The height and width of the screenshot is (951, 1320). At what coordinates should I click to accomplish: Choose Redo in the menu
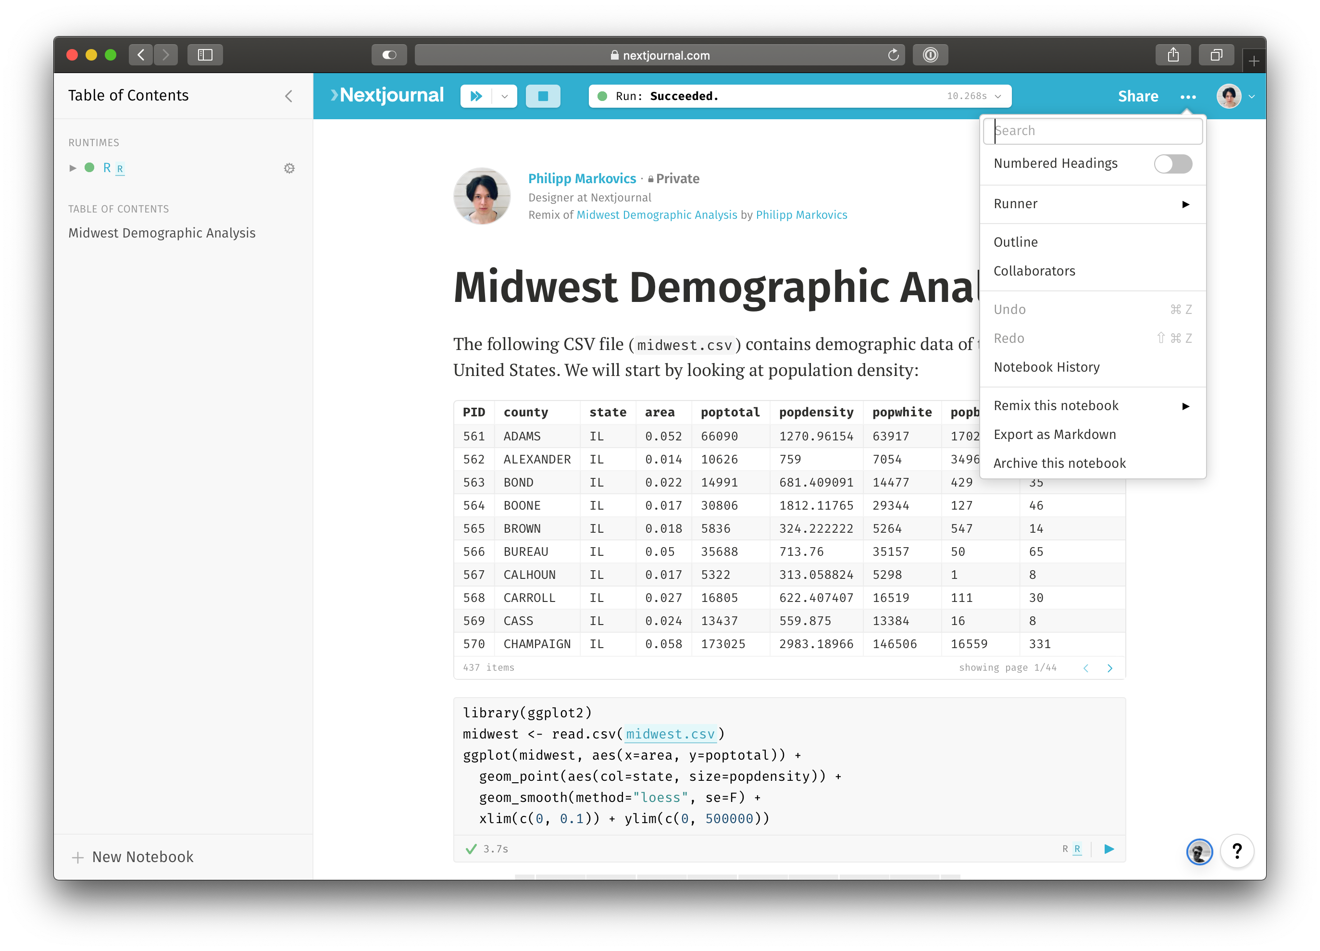pyautogui.click(x=1093, y=338)
